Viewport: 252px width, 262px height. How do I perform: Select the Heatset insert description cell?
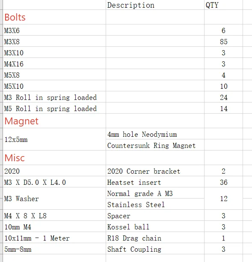pyautogui.click(x=155, y=182)
